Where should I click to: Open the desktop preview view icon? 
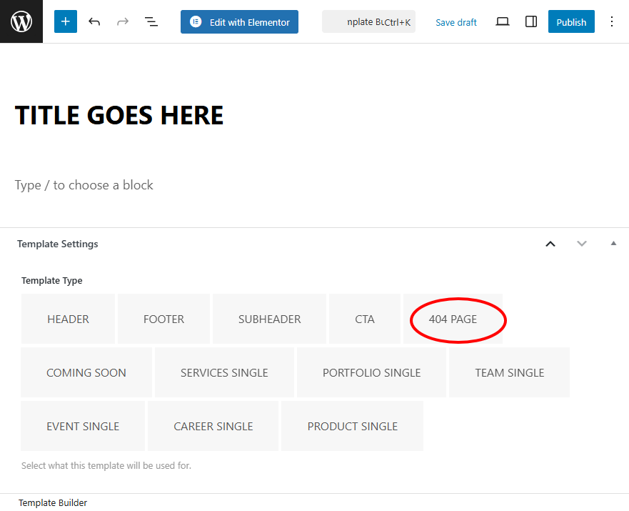click(503, 21)
